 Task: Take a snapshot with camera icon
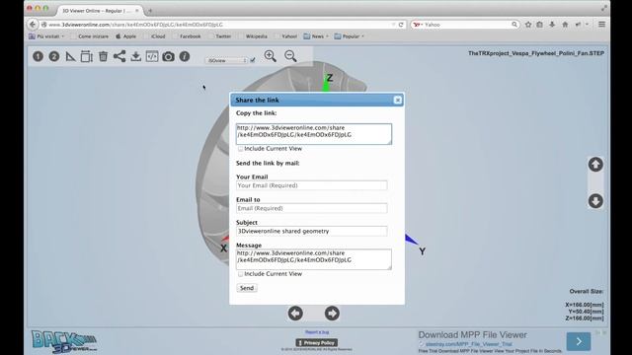[168, 56]
